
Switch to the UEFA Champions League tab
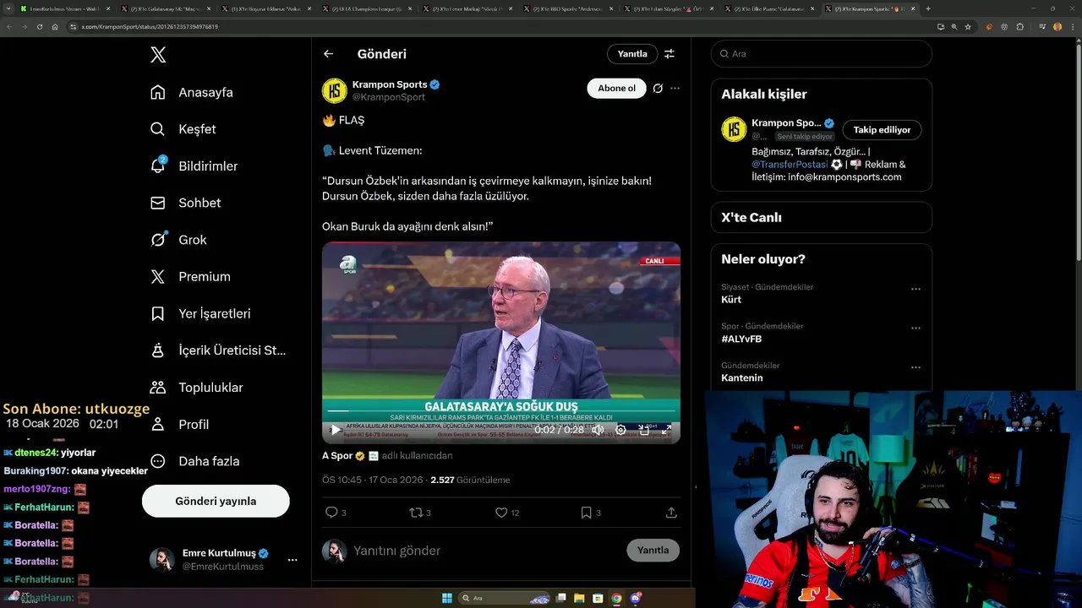click(x=369, y=8)
